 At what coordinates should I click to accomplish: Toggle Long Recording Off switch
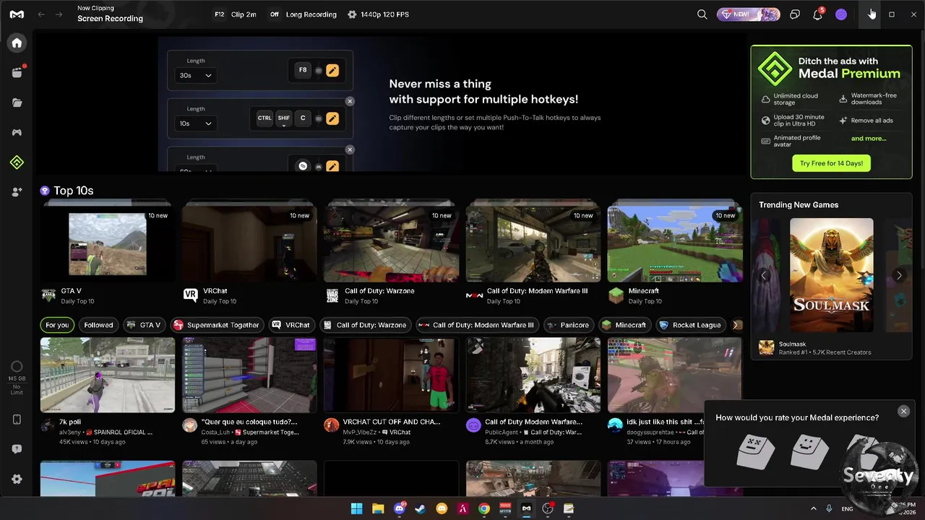tap(275, 14)
